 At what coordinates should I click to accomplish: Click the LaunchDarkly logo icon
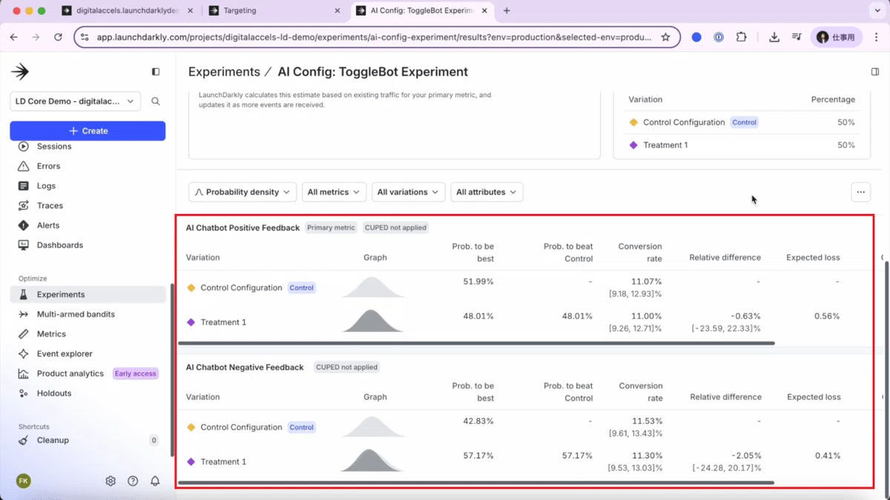click(20, 72)
